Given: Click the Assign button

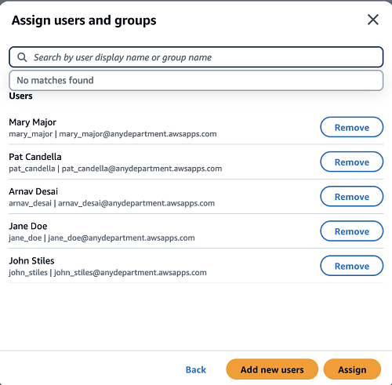Looking at the screenshot, I should [352, 369].
